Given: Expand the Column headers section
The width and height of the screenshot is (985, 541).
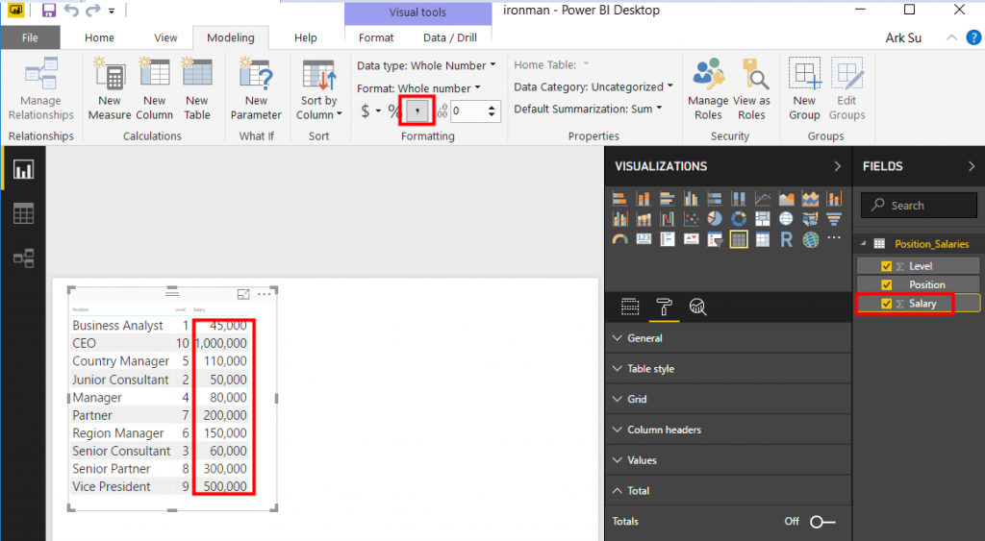Looking at the screenshot, I should pos(728,430).
